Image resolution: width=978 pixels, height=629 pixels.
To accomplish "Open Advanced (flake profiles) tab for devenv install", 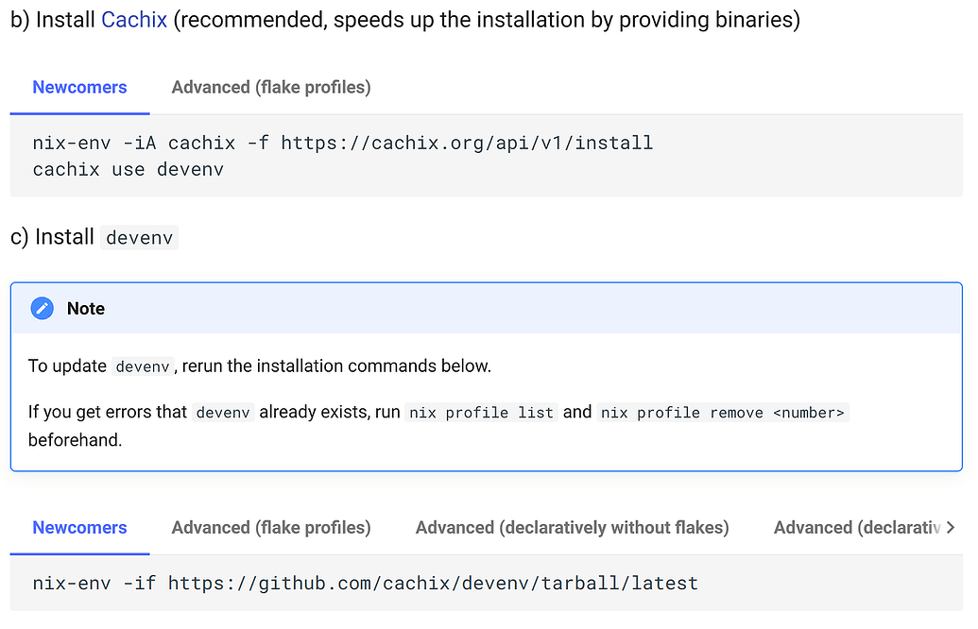I will pyautogui.click(x=270, y=527).
